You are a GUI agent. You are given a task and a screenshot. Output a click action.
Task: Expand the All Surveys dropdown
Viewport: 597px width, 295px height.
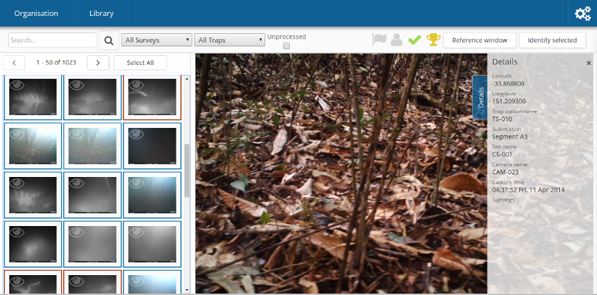click(x=157, y=40)
